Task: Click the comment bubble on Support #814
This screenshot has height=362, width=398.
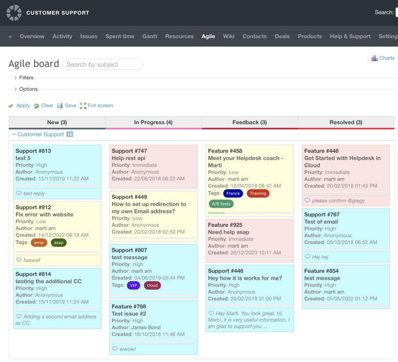Action: click(x=19, y=315)
